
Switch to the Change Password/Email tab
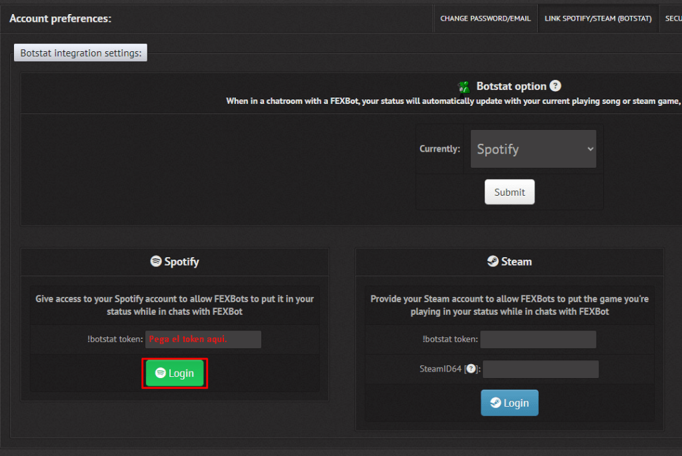tap(485, 19)
